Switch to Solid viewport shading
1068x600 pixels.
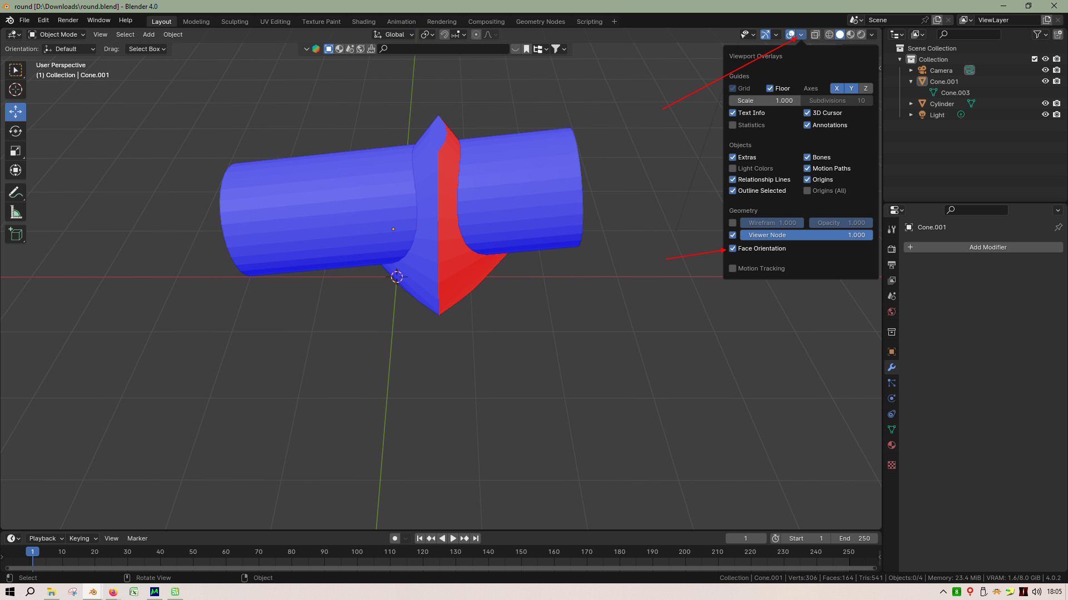[x=840, y=34]
